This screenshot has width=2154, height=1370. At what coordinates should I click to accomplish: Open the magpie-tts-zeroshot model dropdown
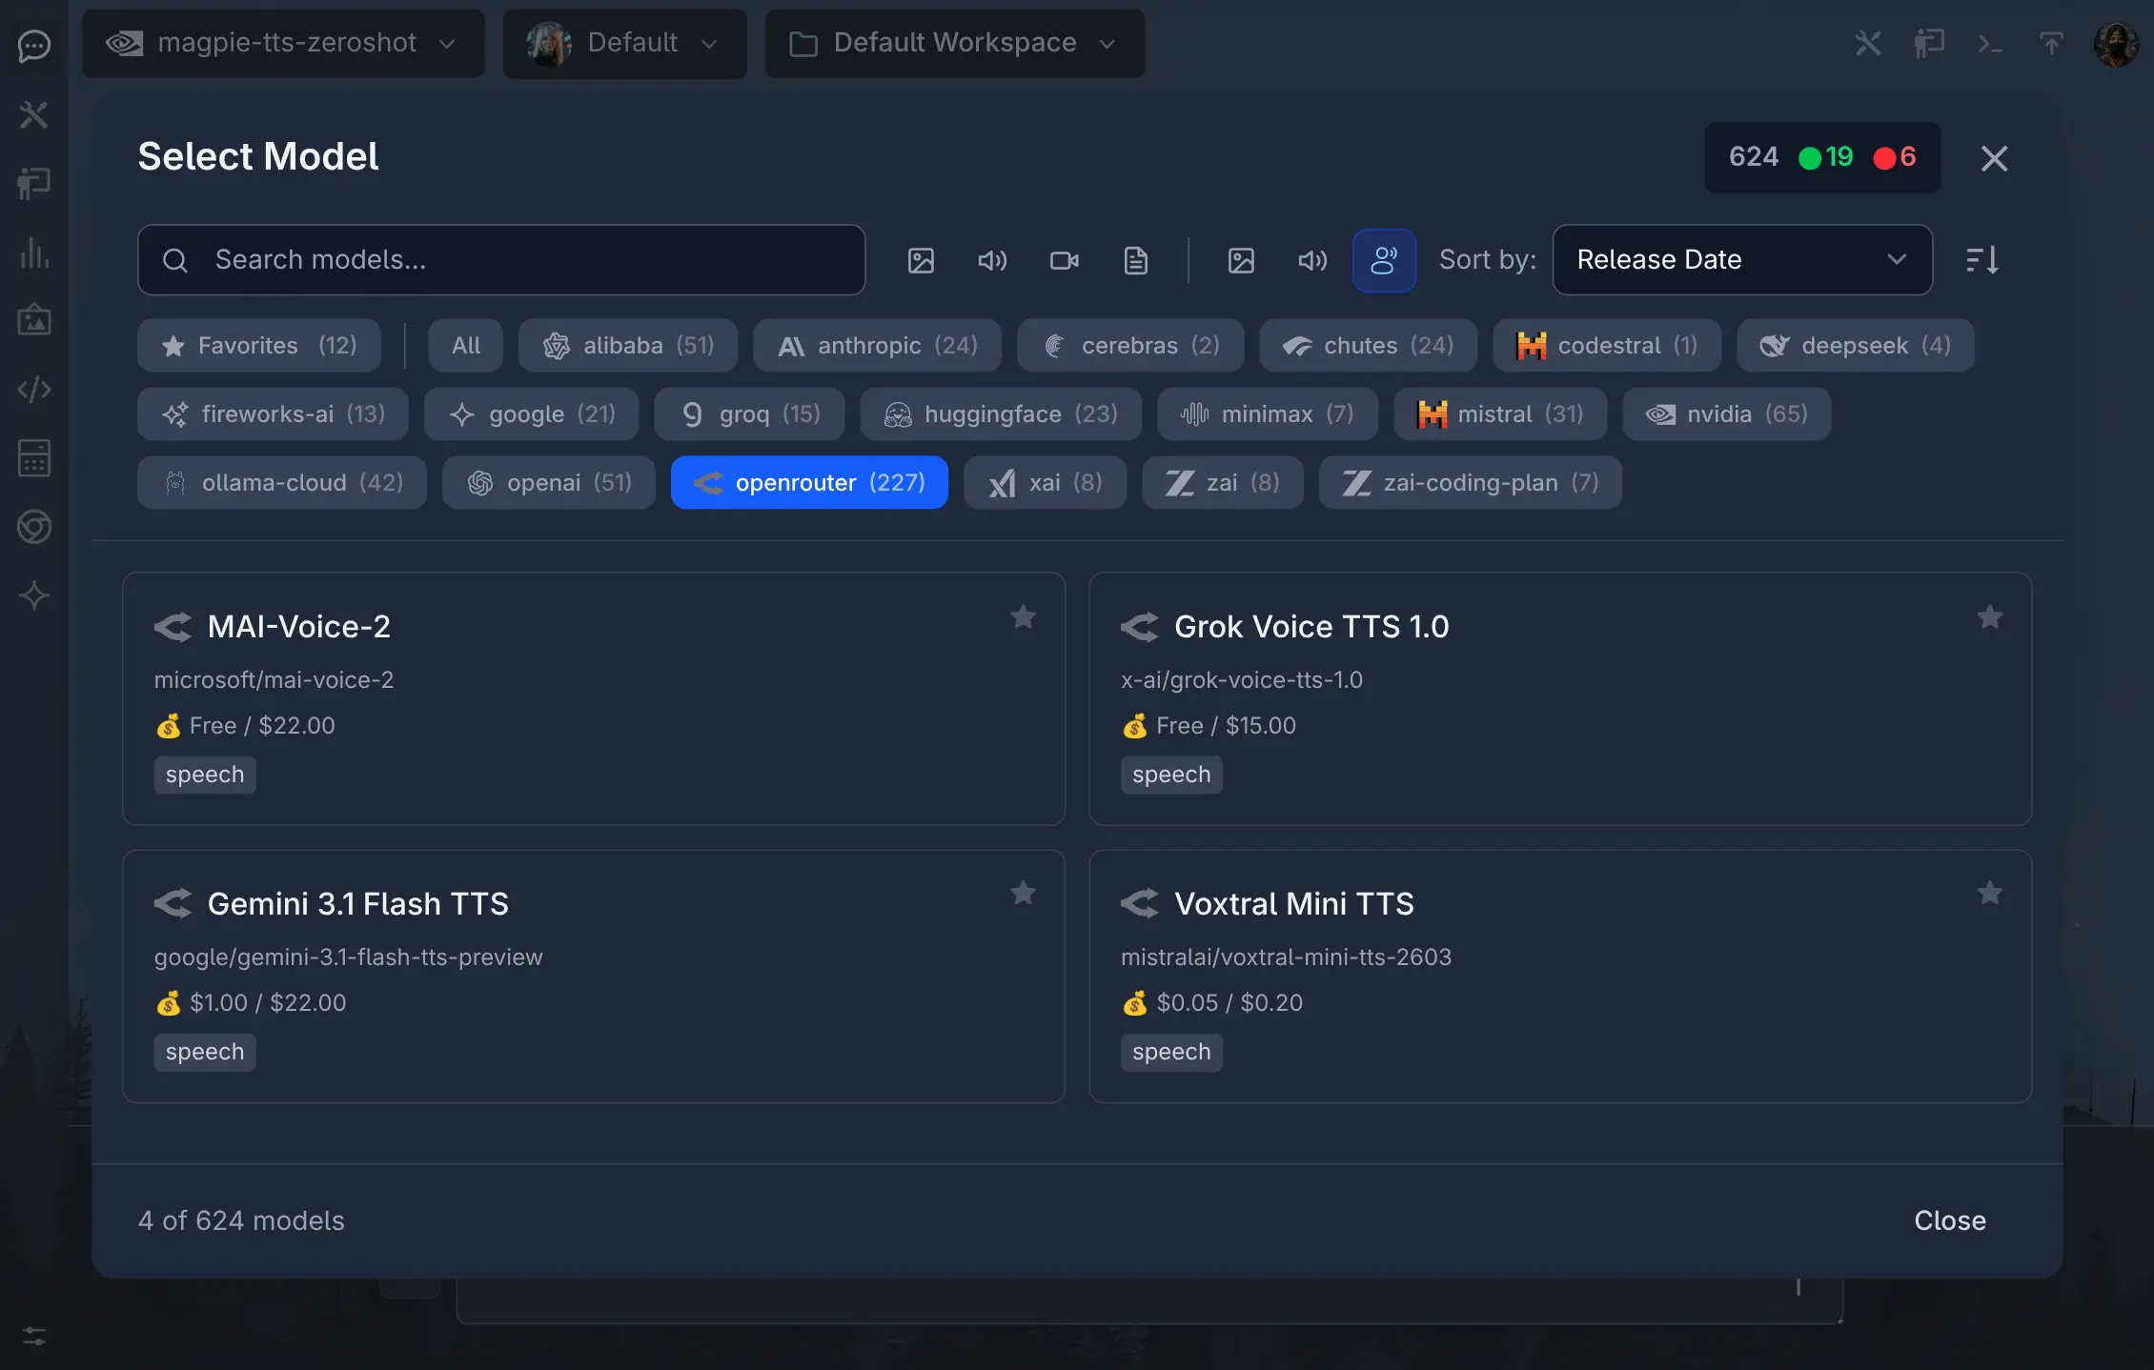[283, 43]
